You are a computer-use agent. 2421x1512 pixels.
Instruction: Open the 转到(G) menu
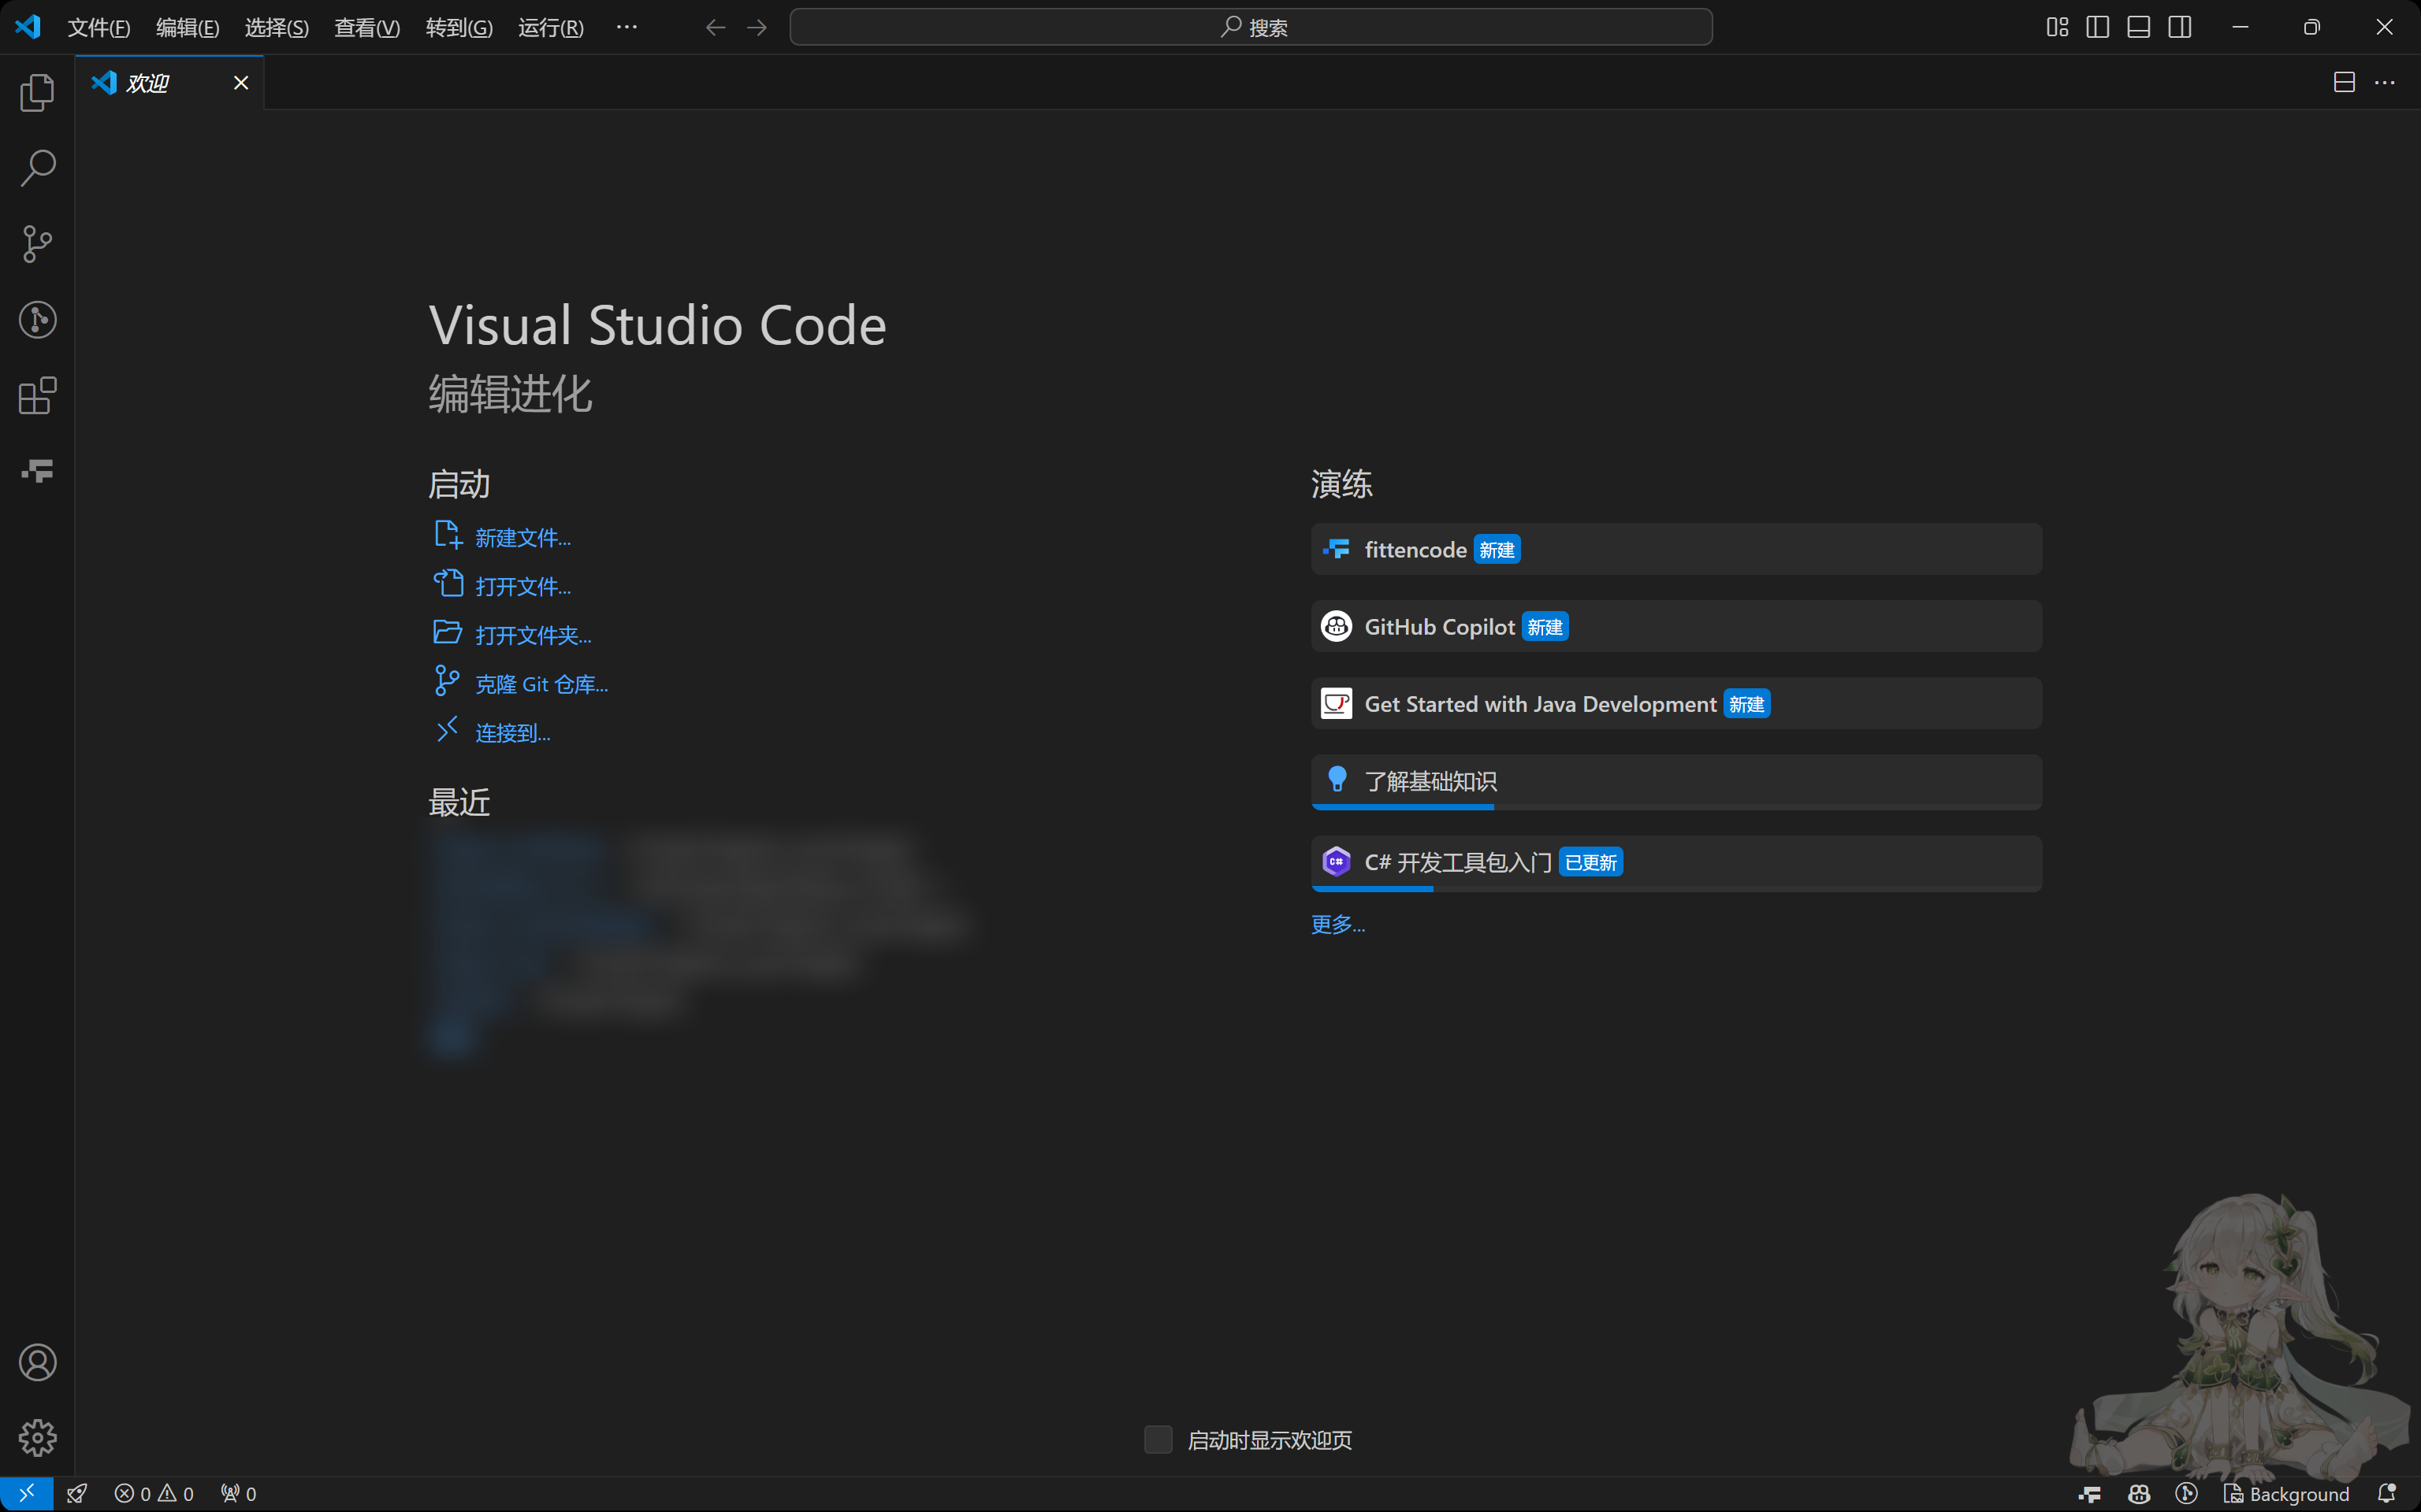point(459,27)
